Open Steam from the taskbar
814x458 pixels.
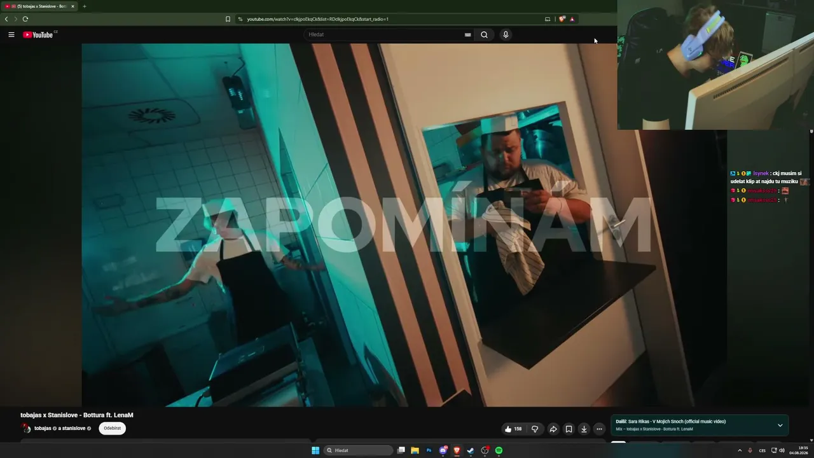(471, 450)
